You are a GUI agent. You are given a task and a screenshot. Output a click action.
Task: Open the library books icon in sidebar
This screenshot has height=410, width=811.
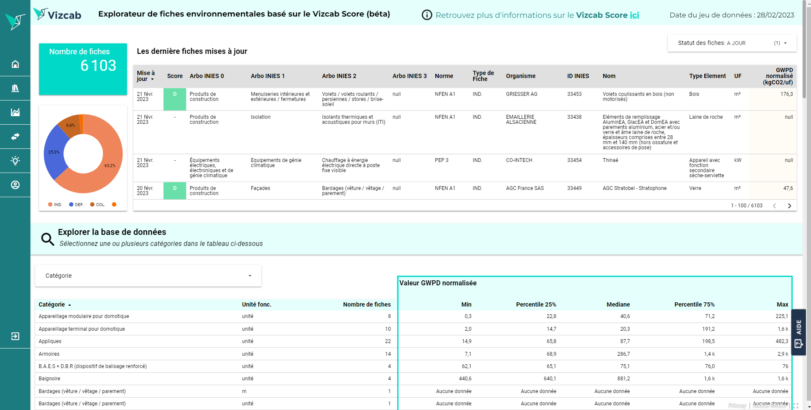[x=15, y=88]
